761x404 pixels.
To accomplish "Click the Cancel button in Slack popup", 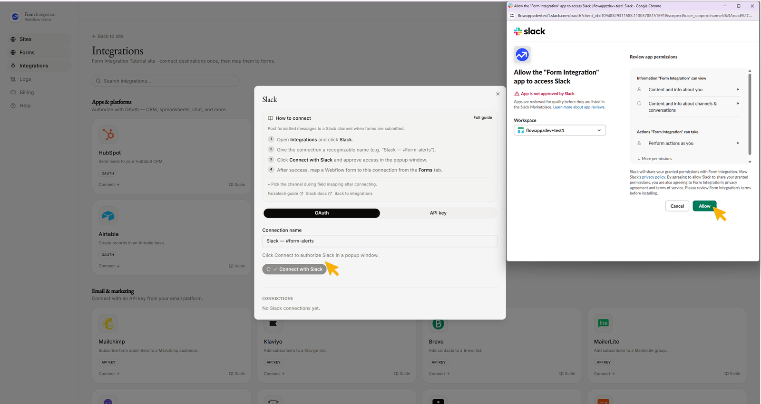I will pos(677,206).
